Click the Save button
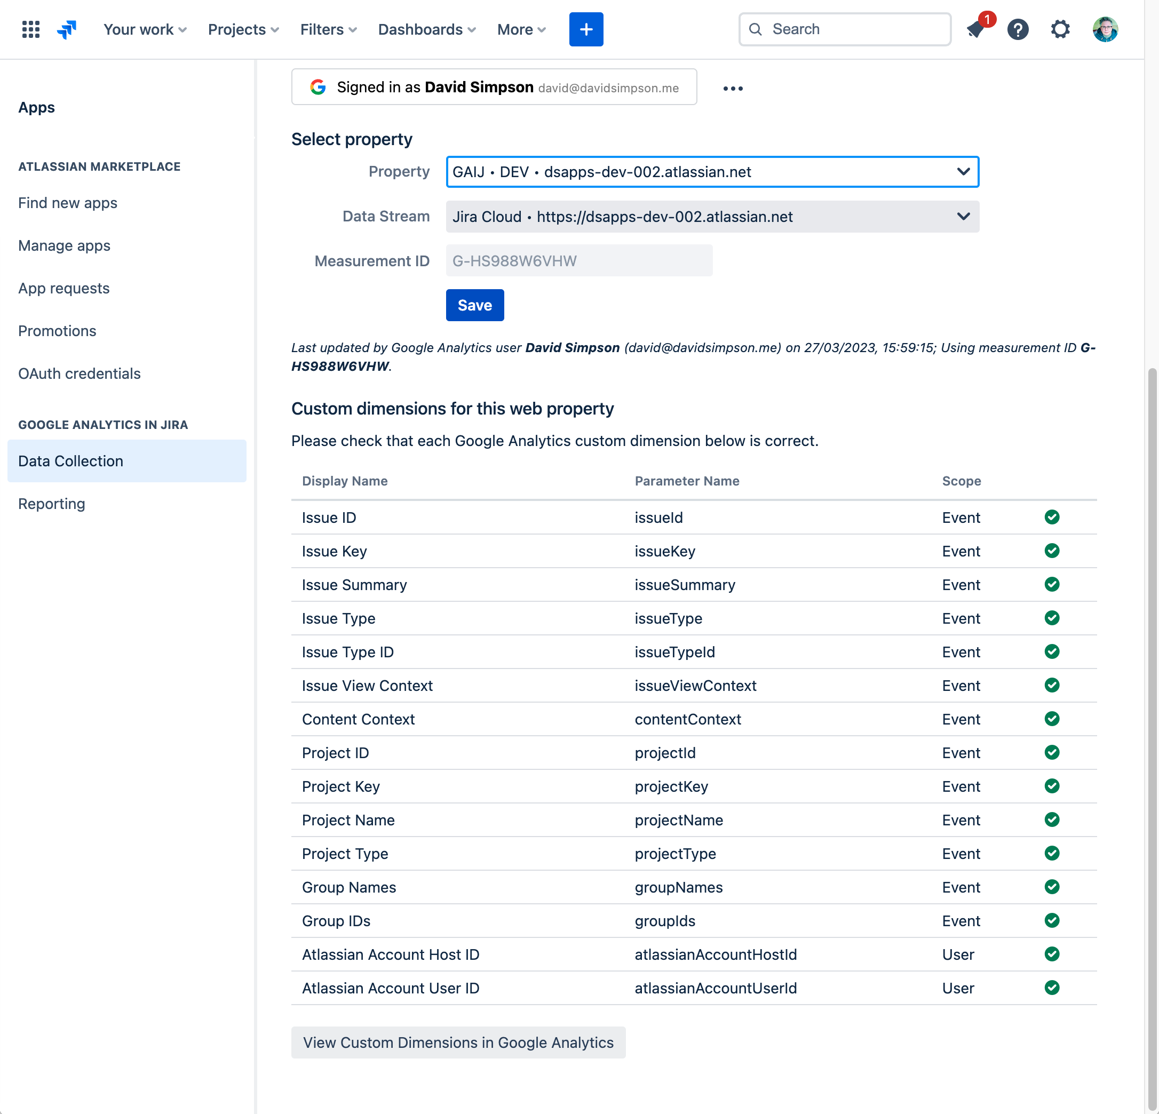The image size is (1159, 1114). (474, 305)
